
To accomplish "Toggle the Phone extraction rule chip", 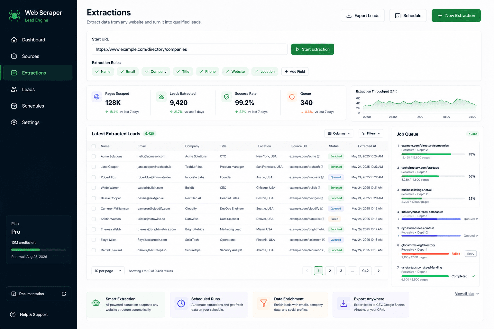I will click(x=207, y=71).
